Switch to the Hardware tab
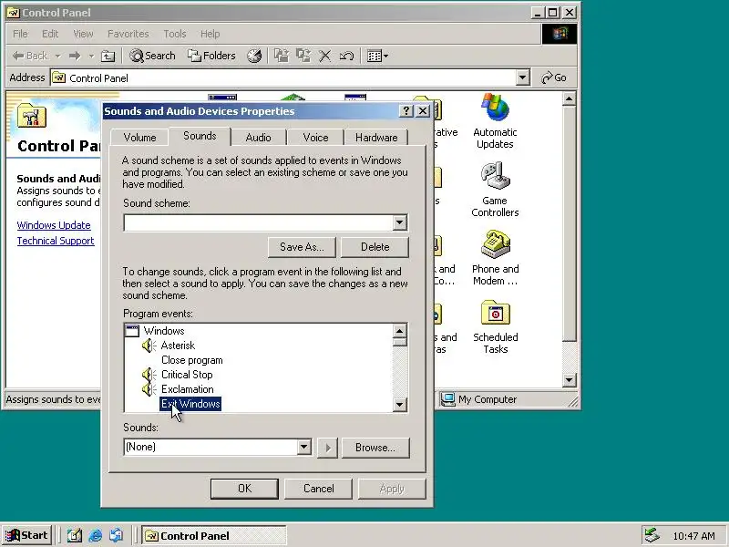 (x=376, y=138)
